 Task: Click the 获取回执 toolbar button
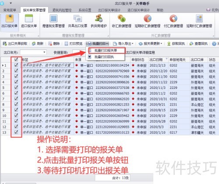[176, 43]
